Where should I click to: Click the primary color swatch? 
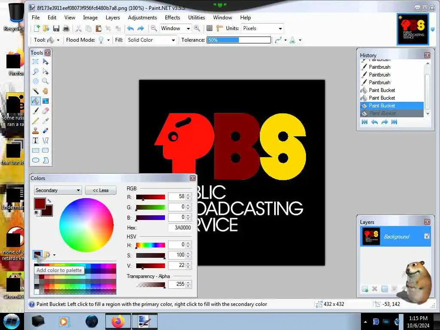(x=40, y=203)
